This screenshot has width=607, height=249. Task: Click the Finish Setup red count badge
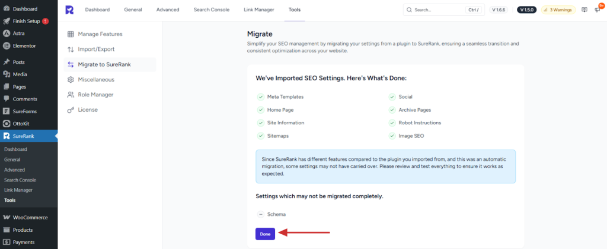click(45, 21)
